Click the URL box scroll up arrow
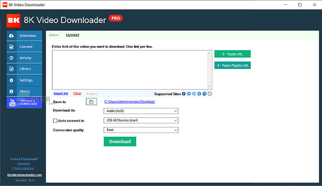The image size is (322, 186). (x=209, y=53)
